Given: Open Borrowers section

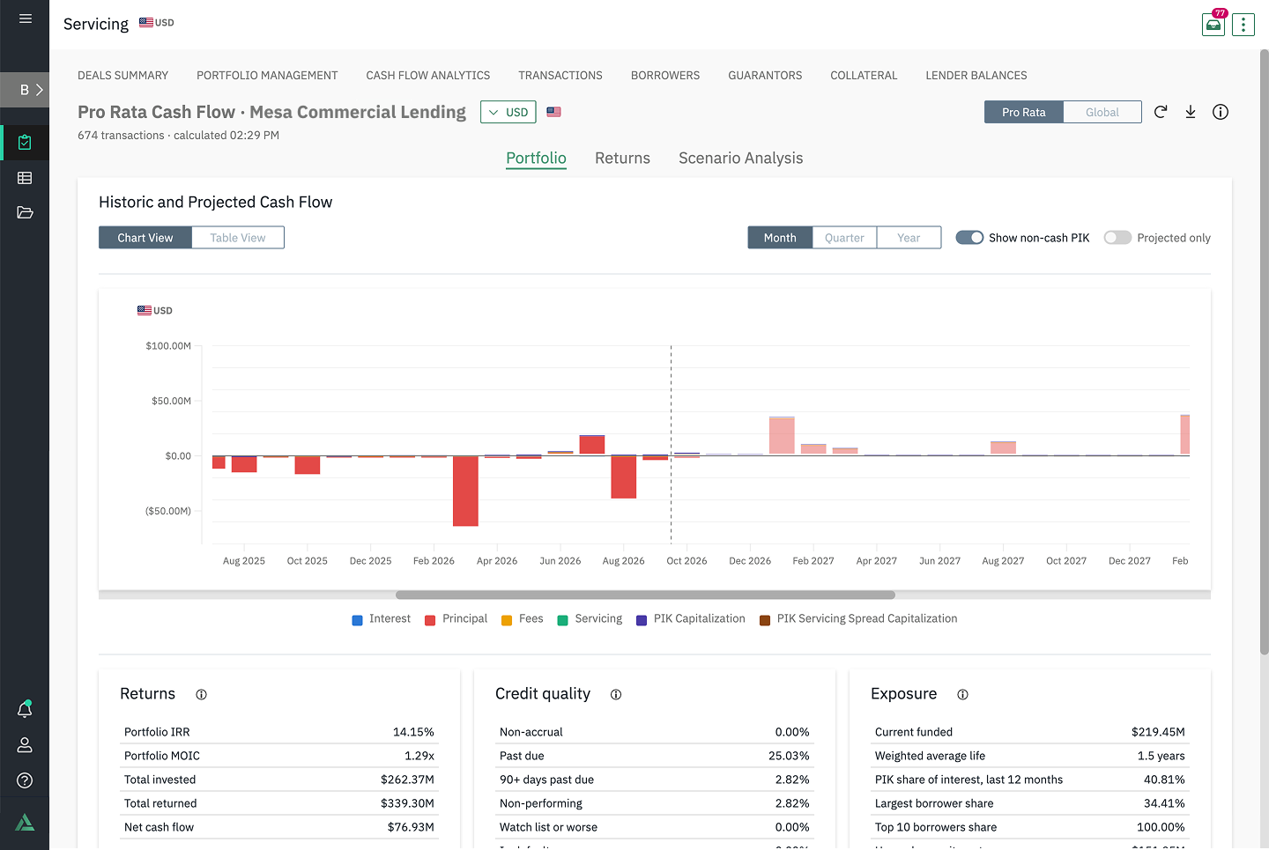Looking at the screenshot, I should 665,76.
